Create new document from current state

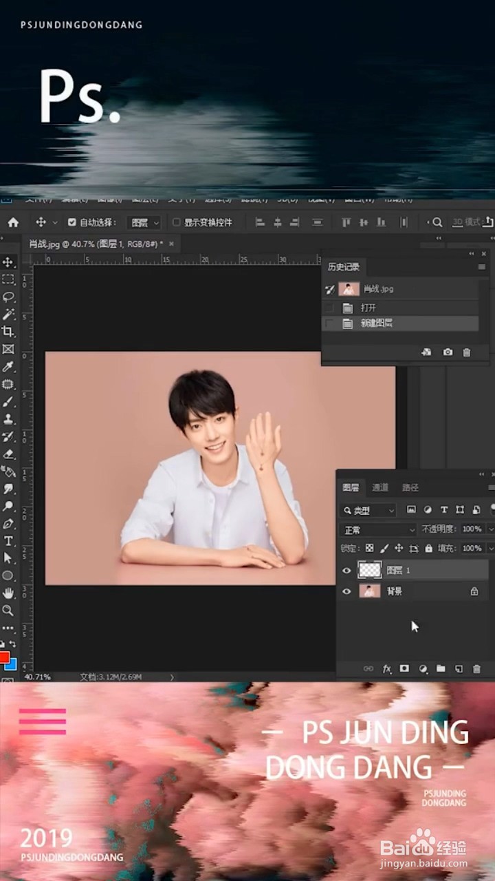[426, 352]
